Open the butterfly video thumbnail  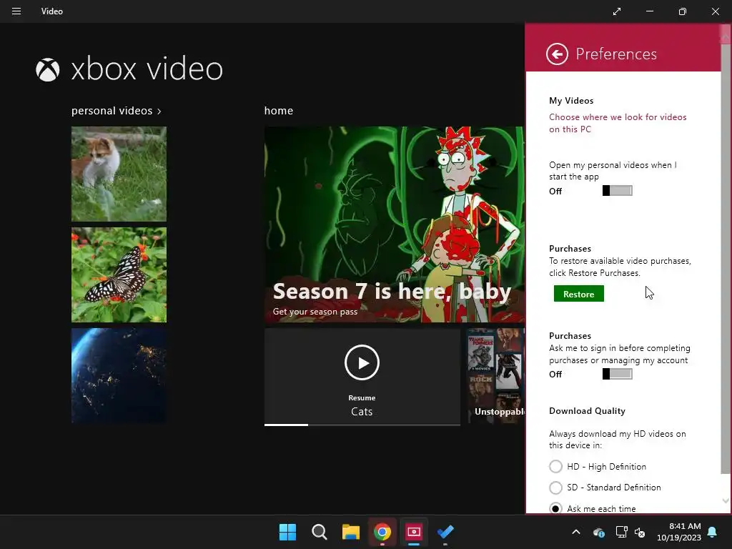pyautogui.click(x=119, y=274)
